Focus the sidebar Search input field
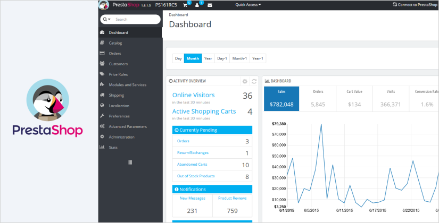 (136, 19)
